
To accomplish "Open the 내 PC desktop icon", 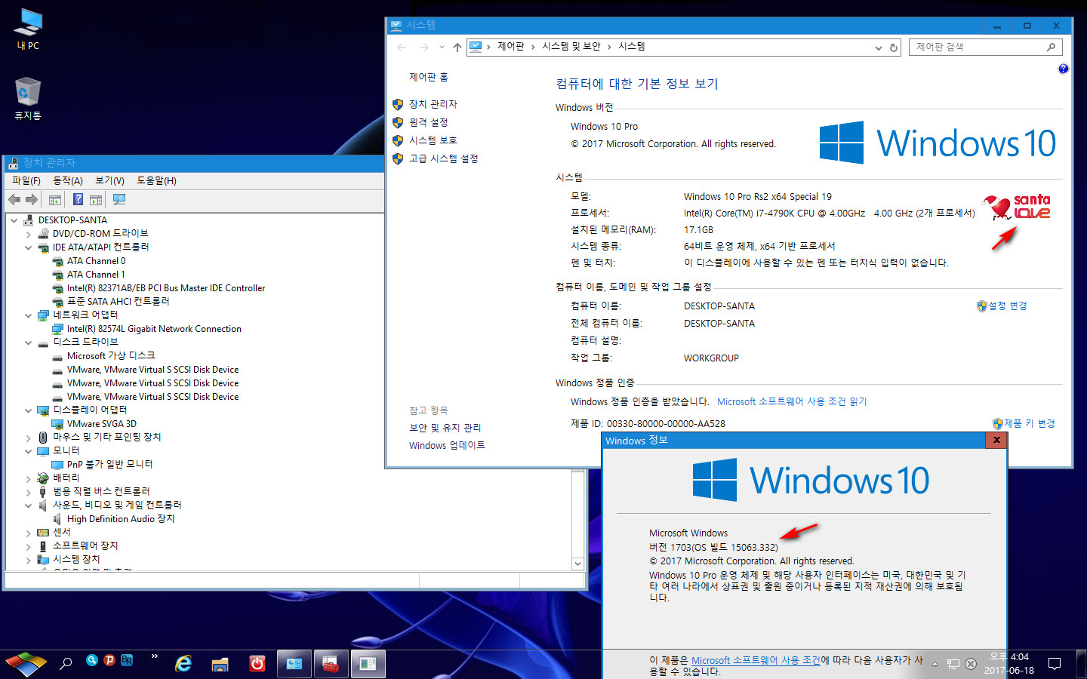I will coord(28,29).
